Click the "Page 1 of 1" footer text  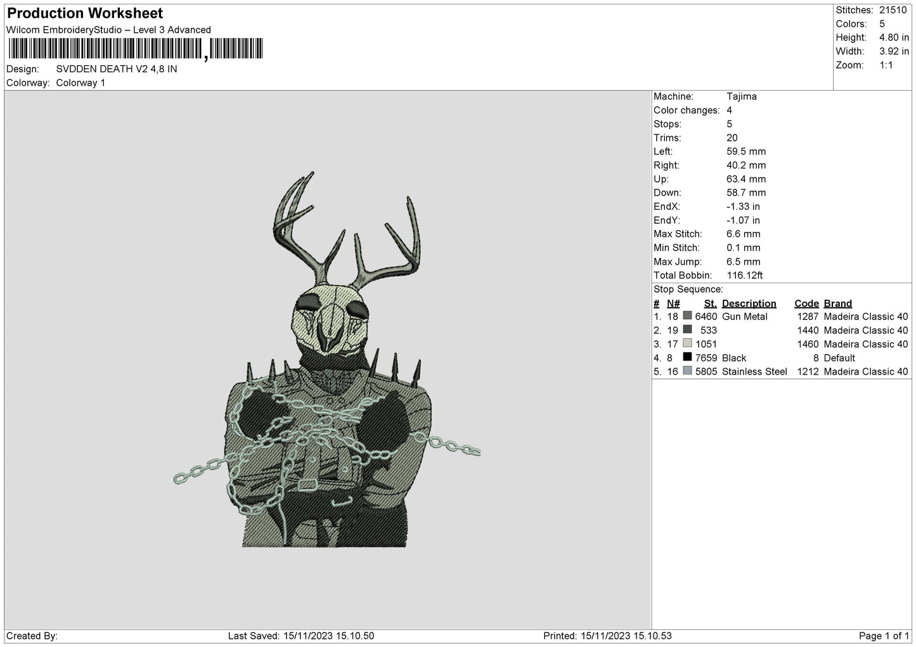tap(884, 636)
